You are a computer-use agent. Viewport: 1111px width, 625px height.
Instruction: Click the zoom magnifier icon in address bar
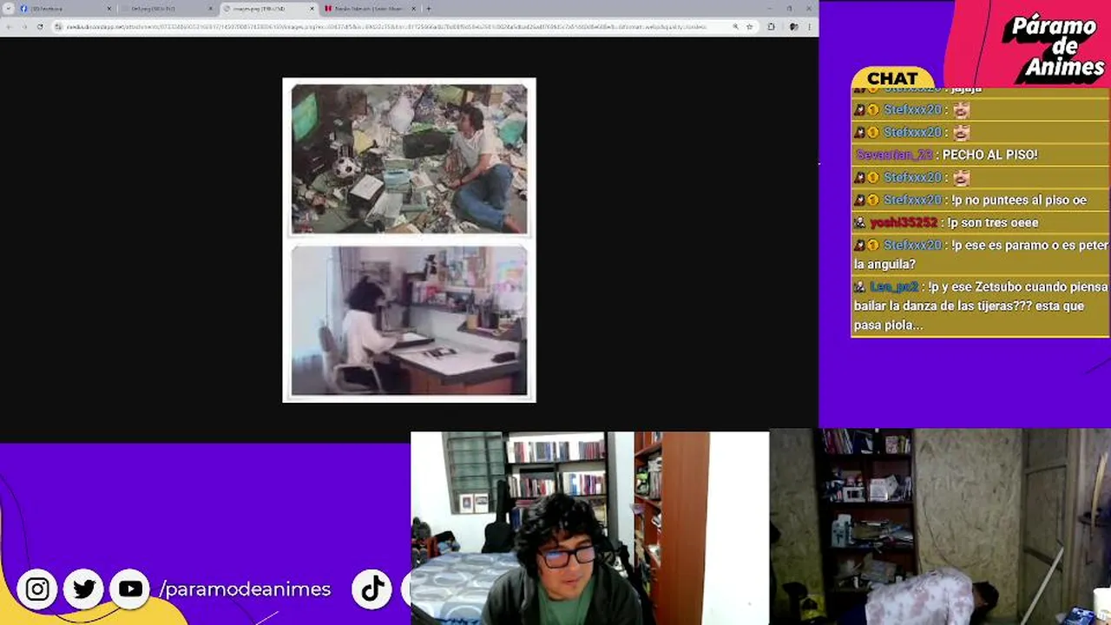tap(735, 27)
